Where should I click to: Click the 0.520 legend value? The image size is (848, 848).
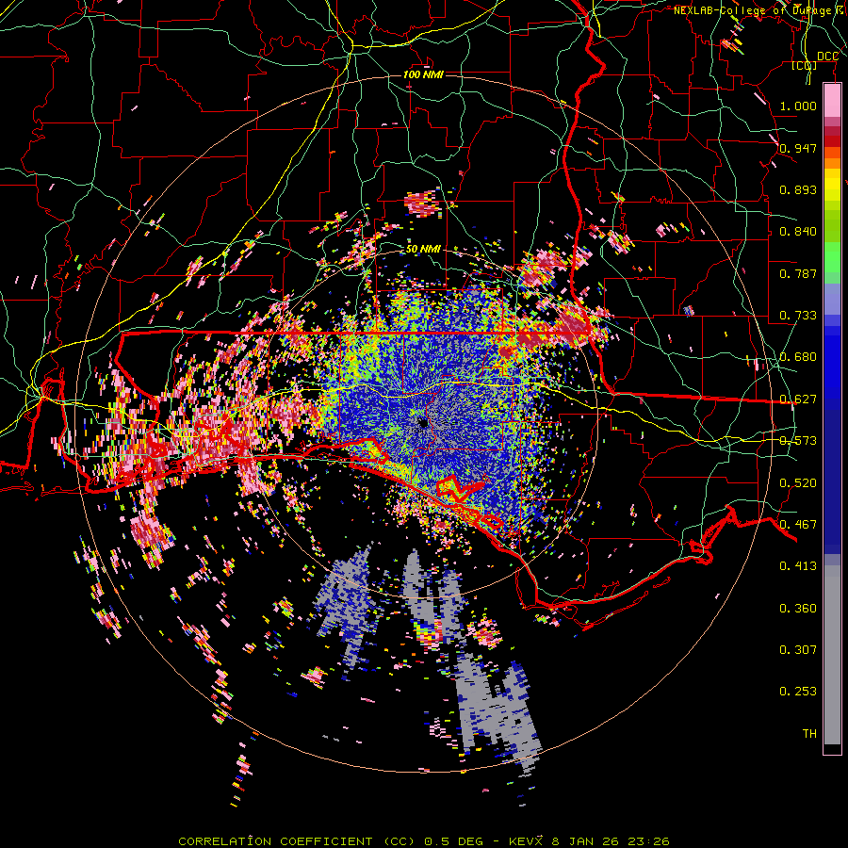click(x=798, y=483)
